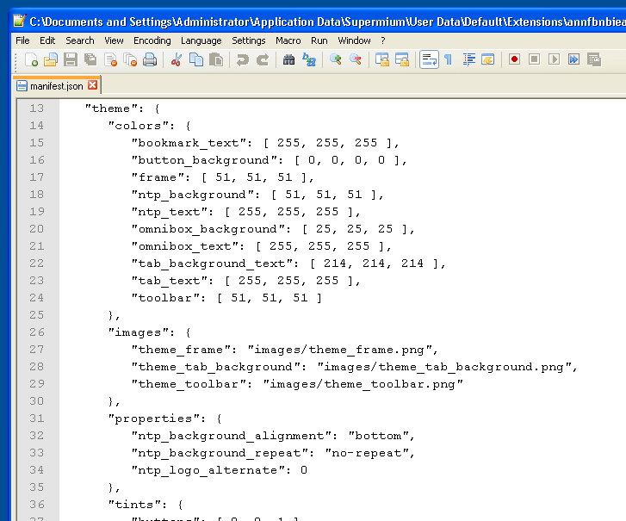
Task: Open the Language menu
Action: coord(201,40)
